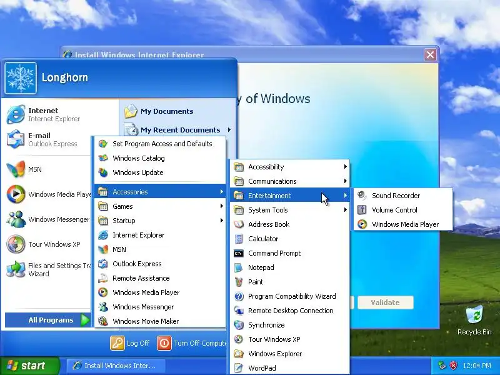The image size is (500, 375).
Task: Launch Windows Movie Maker
Action: point(160,321)
